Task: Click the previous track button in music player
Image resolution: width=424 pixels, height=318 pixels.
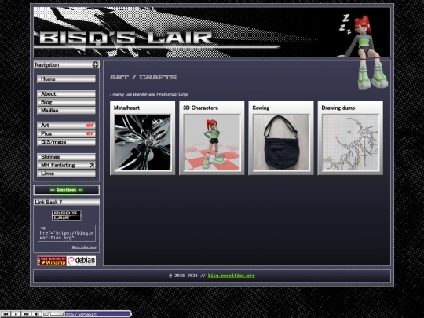Action: [x=5, y=314]
